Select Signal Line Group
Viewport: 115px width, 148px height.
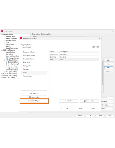(13, 68)
